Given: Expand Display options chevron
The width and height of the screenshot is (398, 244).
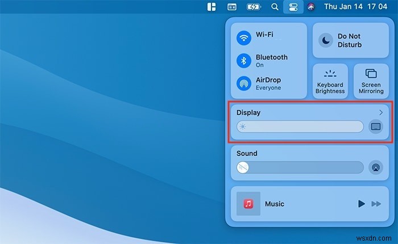Looking at the screenshot, I should (381, 112).
